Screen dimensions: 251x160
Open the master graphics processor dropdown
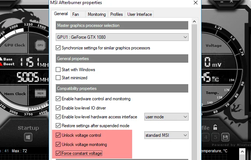122,37
